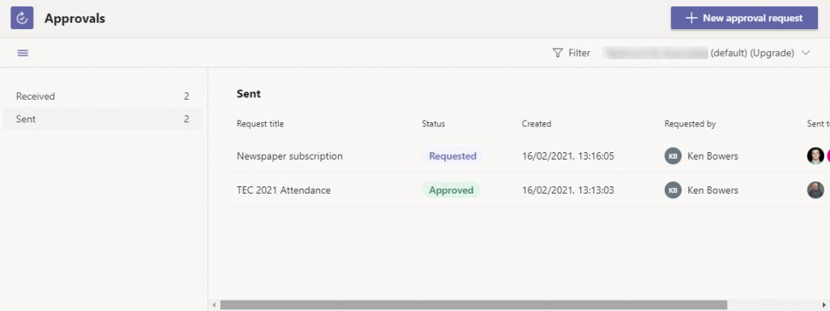
Task: Expand the environment chevron next to Upgrade
Action: pyautogui.click(x=806, y=53)
